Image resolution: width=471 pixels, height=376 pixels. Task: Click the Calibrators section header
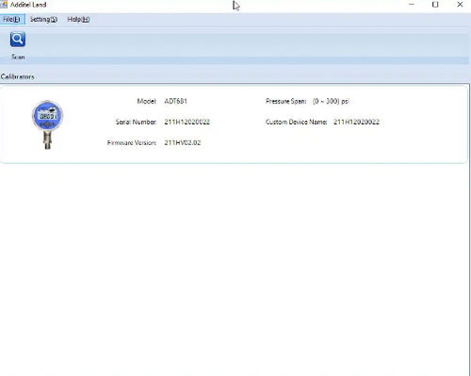coord(17,76)
